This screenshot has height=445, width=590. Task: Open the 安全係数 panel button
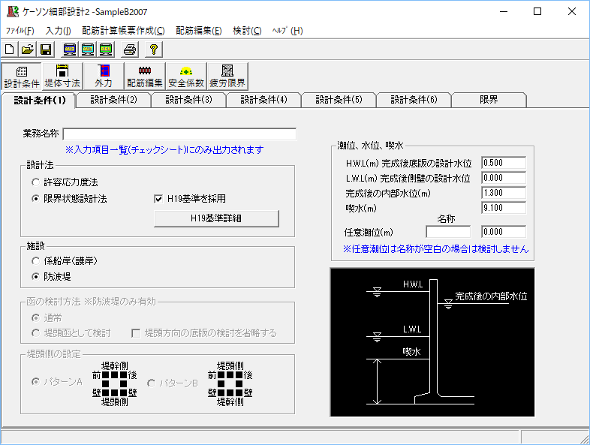186,77
